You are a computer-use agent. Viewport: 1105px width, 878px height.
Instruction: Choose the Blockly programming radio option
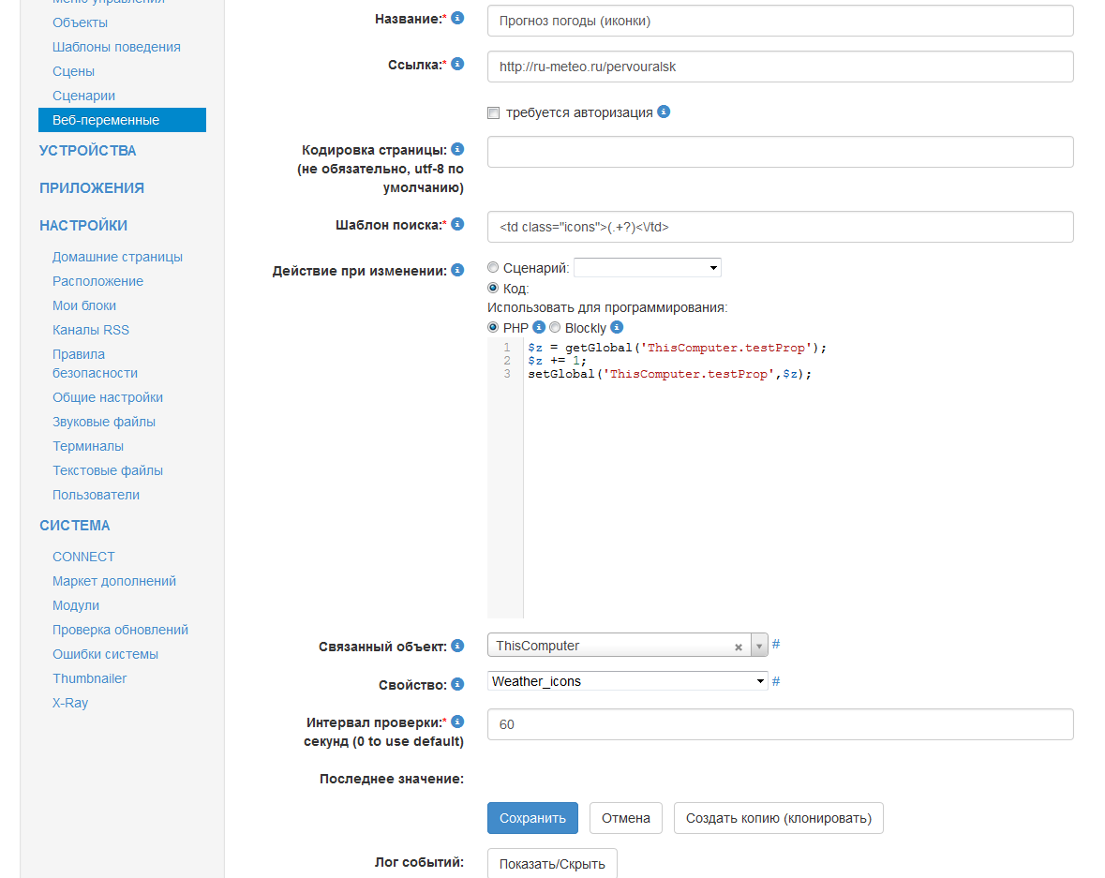coord(555,327)
